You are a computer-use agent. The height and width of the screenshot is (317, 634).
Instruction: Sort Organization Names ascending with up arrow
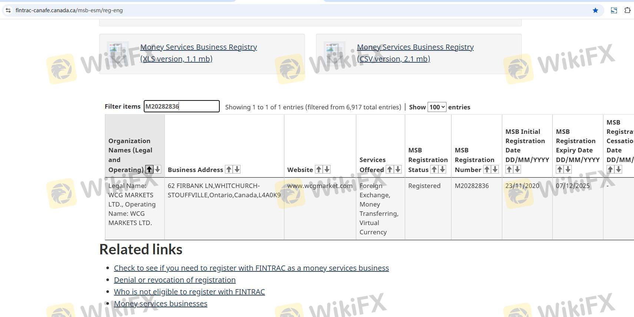click(149, 169)
